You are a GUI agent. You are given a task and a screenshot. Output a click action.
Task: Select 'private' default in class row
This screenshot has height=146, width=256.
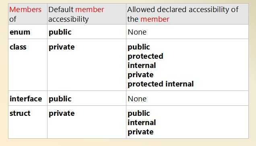pyautogui.click(x=62, y=47)
